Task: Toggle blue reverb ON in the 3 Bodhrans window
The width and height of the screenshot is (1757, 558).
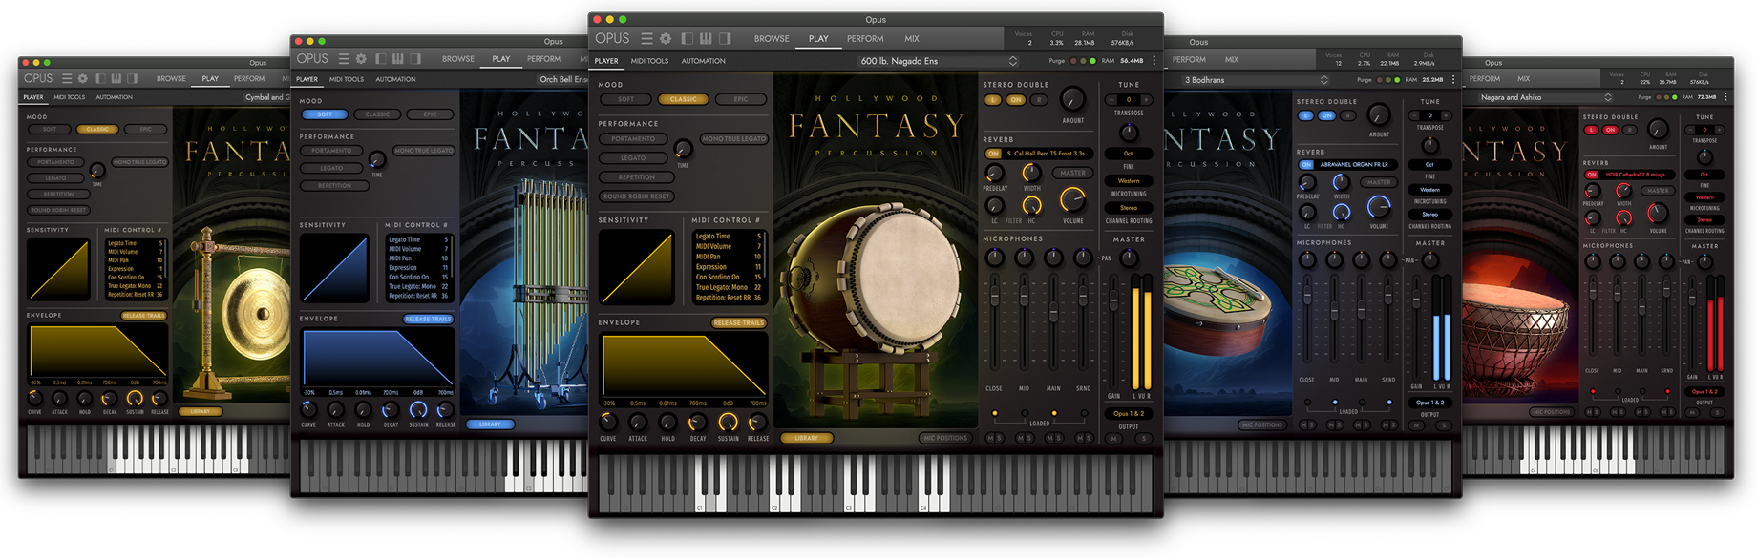Action: pos(1305,164)
